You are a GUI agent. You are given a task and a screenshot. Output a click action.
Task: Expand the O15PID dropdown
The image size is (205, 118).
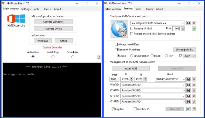coord(184,96)
